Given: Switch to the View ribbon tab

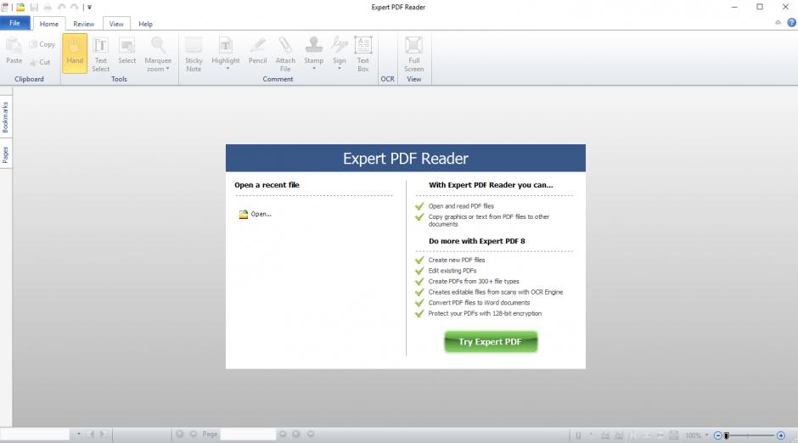Looking at the screenshot, I should click(116, 24).
